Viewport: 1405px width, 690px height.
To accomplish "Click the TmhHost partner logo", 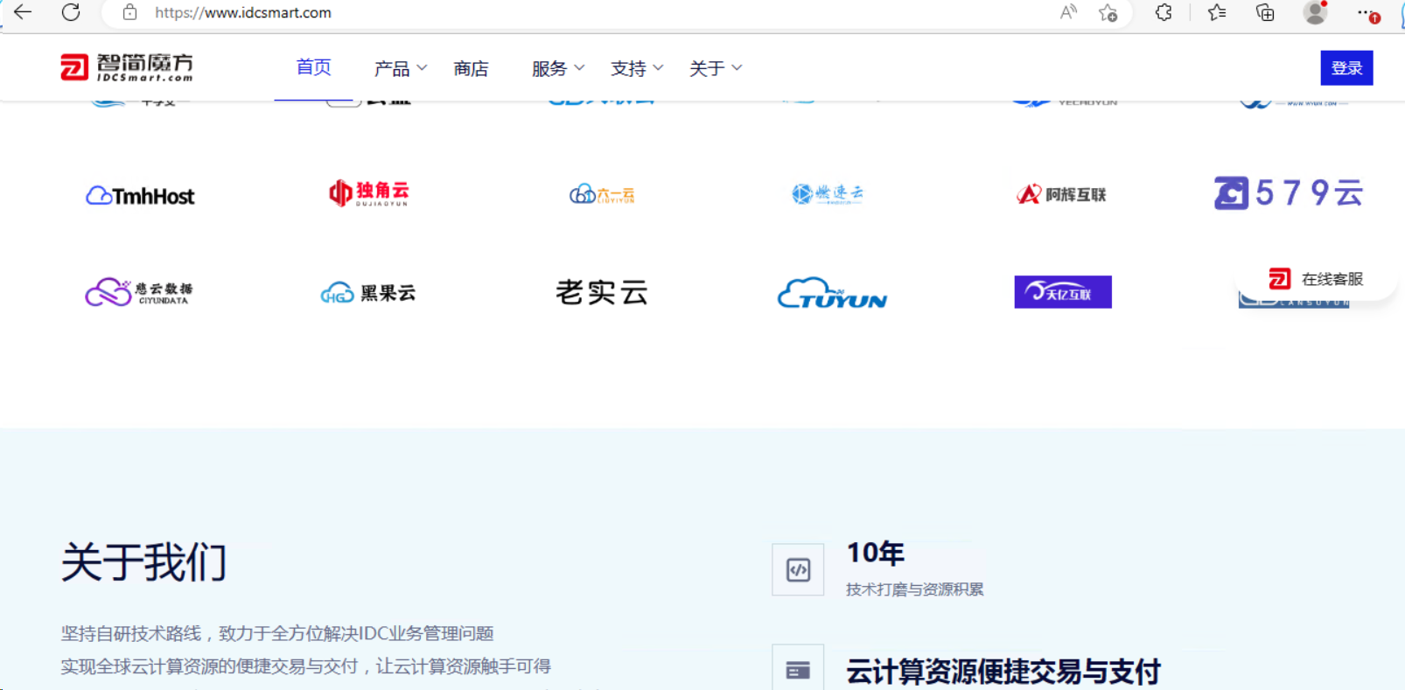I will (140, 196).
